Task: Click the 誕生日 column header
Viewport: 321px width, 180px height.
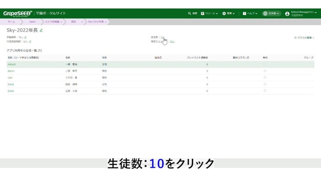Action: [x=158, y=58]
